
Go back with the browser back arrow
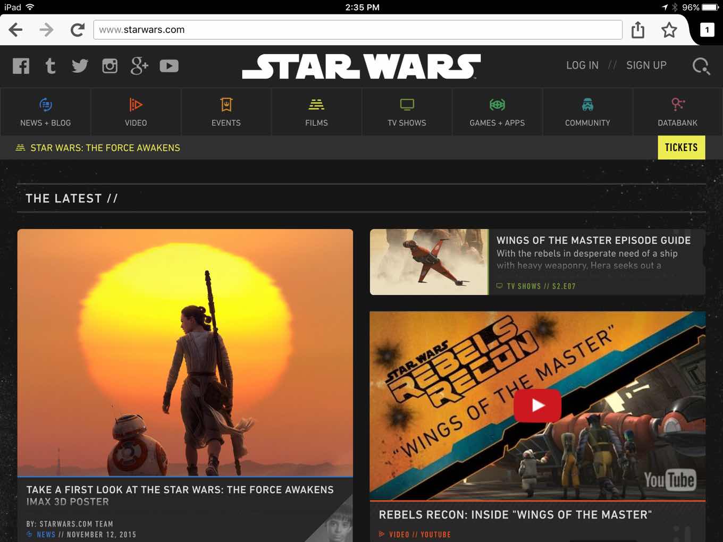pos(16,30)
